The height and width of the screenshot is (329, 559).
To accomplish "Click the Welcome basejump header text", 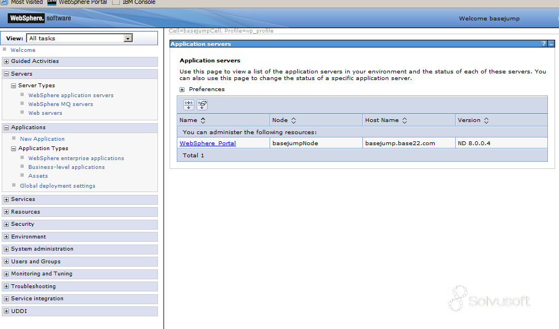I will click(x=489, y=19).
